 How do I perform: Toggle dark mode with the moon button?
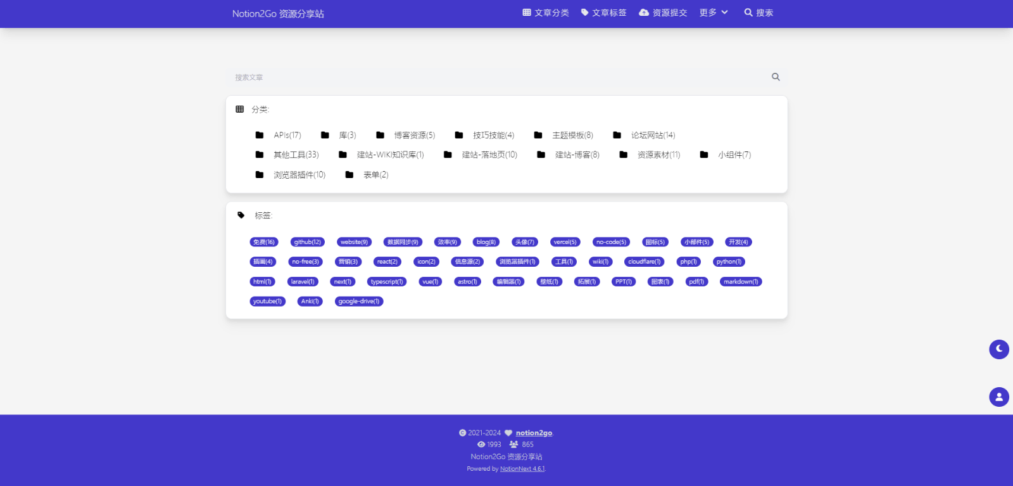pos(999,349)
